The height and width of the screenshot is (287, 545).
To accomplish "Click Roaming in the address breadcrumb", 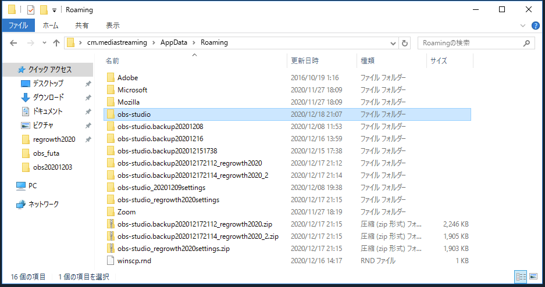I will point(214,42).
